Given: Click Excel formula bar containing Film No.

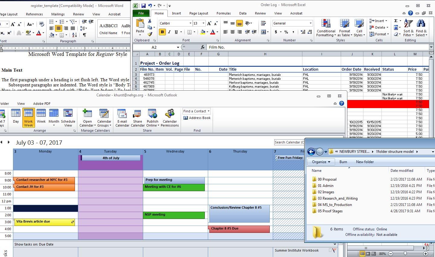Looking at the screenshot, I should click(x=318, y=47).
